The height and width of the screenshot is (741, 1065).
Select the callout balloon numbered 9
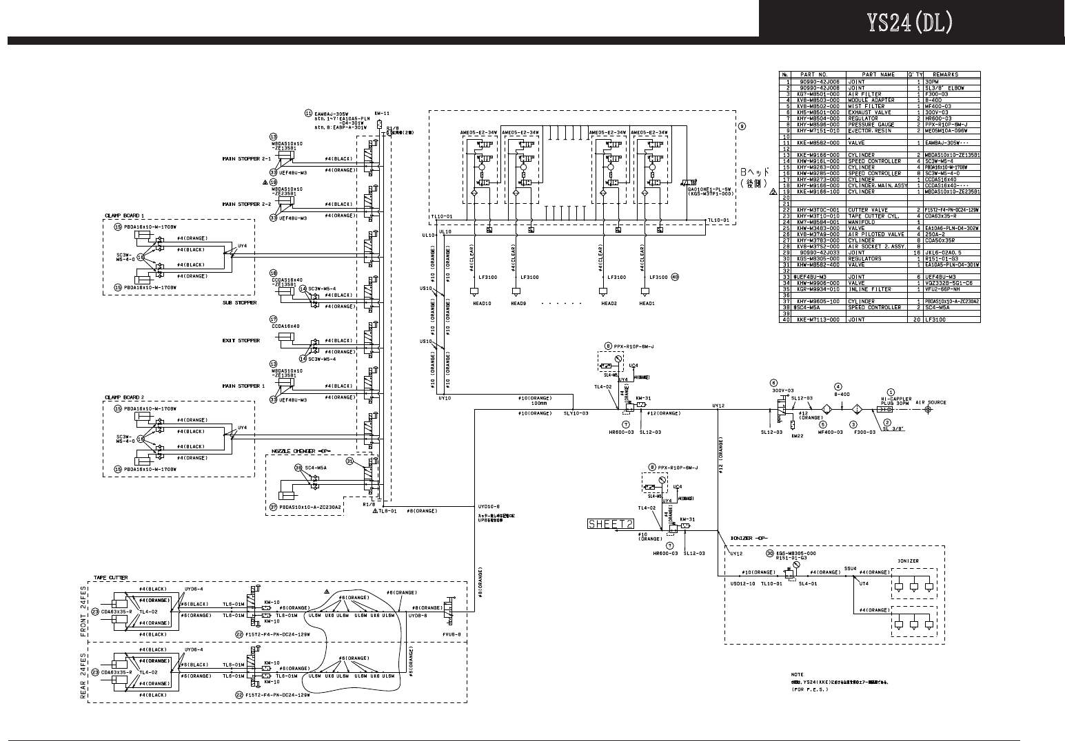[742, 126]
